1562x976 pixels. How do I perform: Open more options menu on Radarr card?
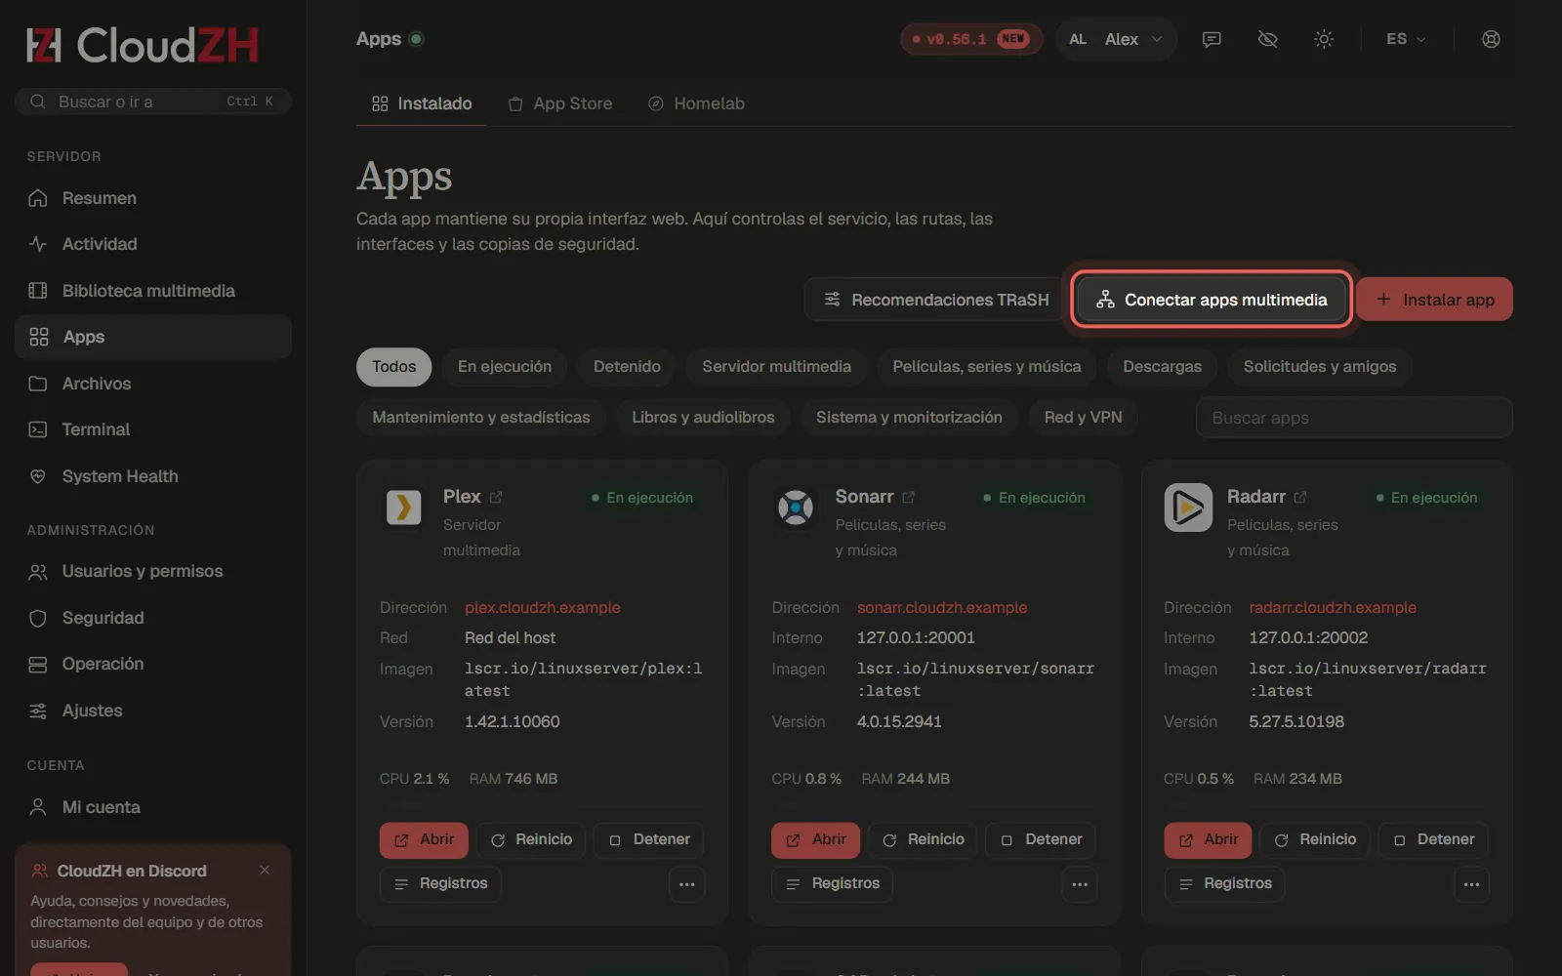point(1471,884)
